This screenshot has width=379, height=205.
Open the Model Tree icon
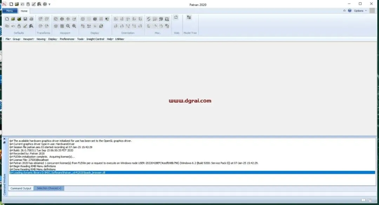pos(189,18)
